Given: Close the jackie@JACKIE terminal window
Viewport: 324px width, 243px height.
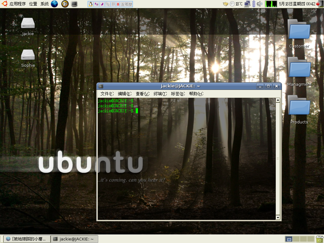Looking at the screenshot, I should pyautogui.click(x=277, y=86).
